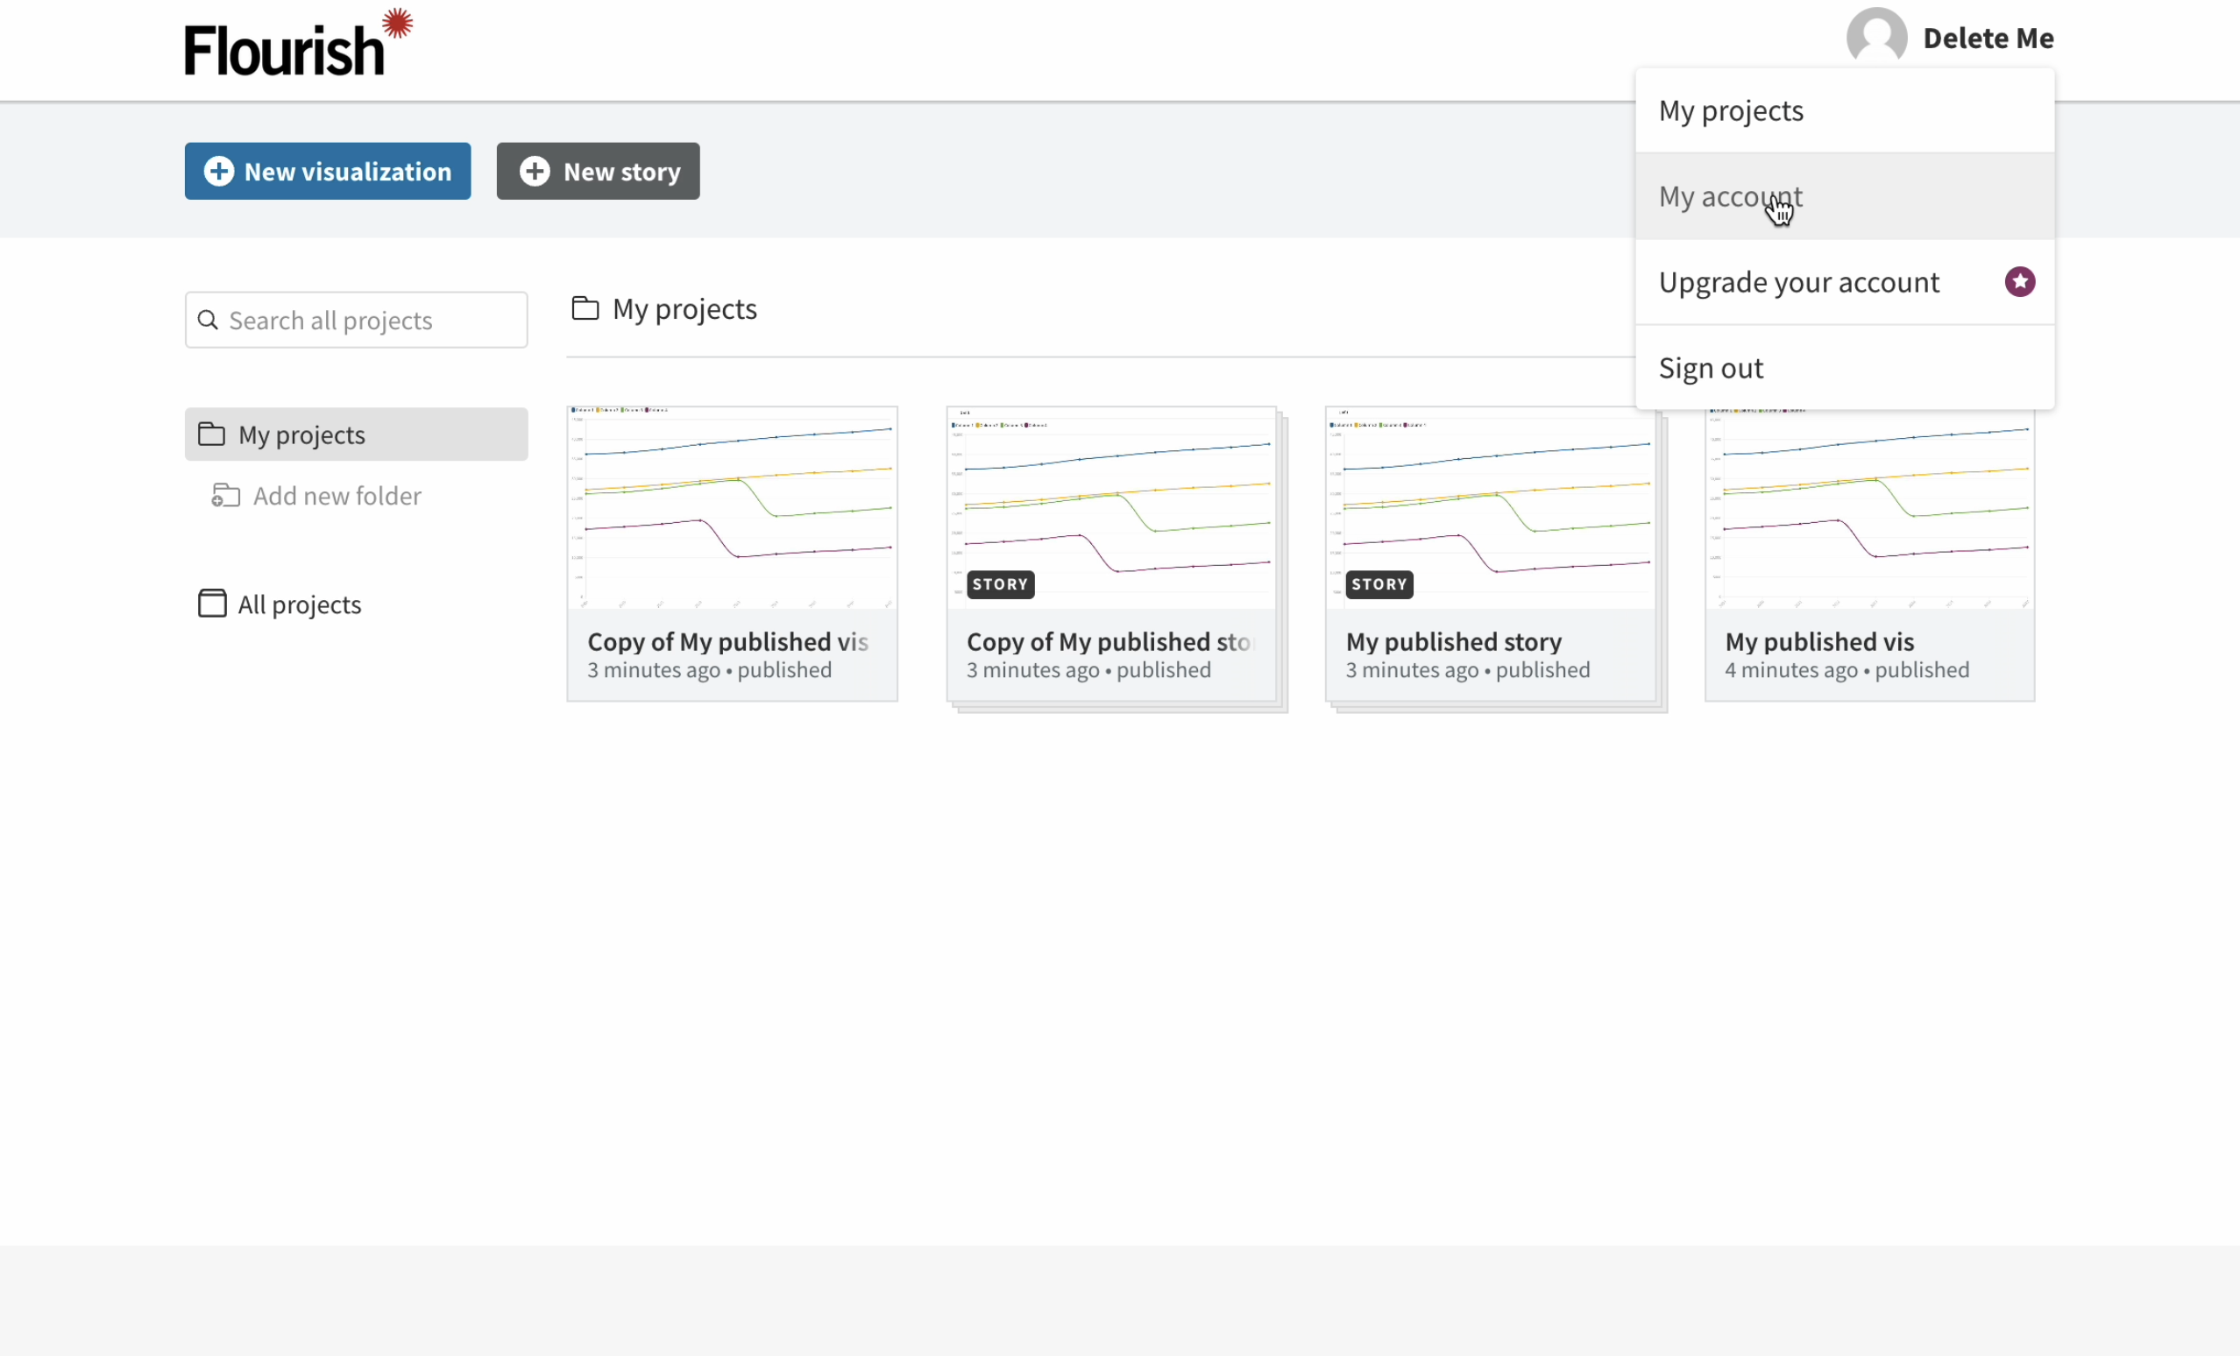Screen dimensions: 2240x1356
Task: Create a New visualization
Action: click(327, 171)
